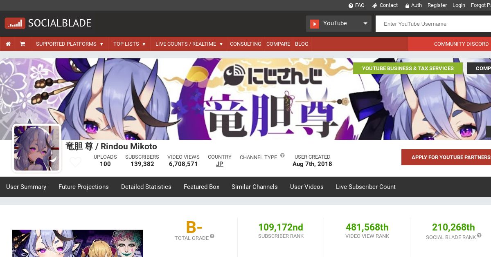Click the Contact tag icon
This screenshot has height=257, width=491.
click(374, 5)
